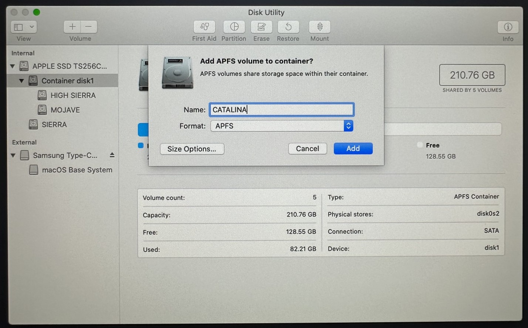528x328 pixels.
Task: Click the Capacity 210.76 GB table value
Action: 301,214
